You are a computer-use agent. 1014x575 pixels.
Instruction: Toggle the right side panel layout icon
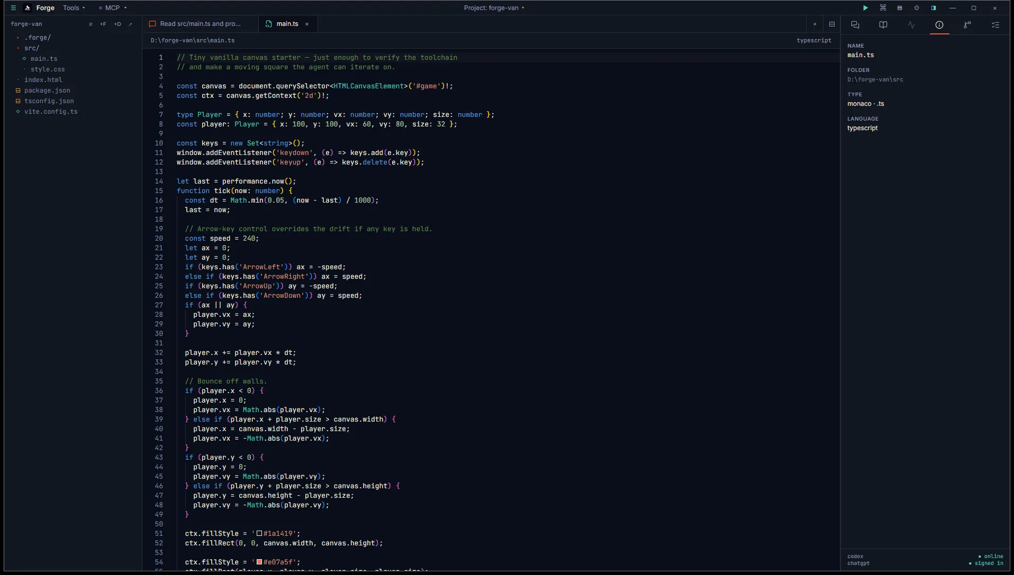(934, 8)
